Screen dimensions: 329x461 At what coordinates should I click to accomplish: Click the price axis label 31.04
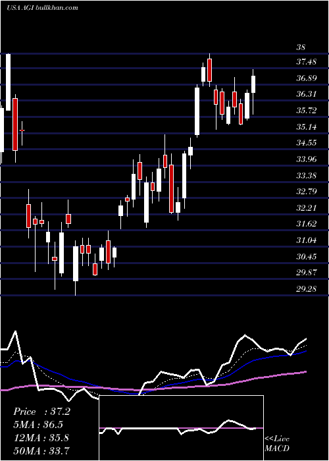pos(307,240)
